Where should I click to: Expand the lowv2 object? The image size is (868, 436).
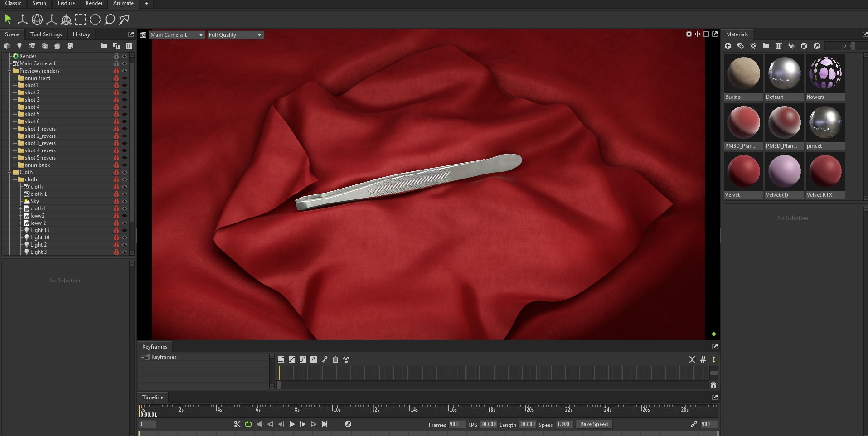point(20,216)
